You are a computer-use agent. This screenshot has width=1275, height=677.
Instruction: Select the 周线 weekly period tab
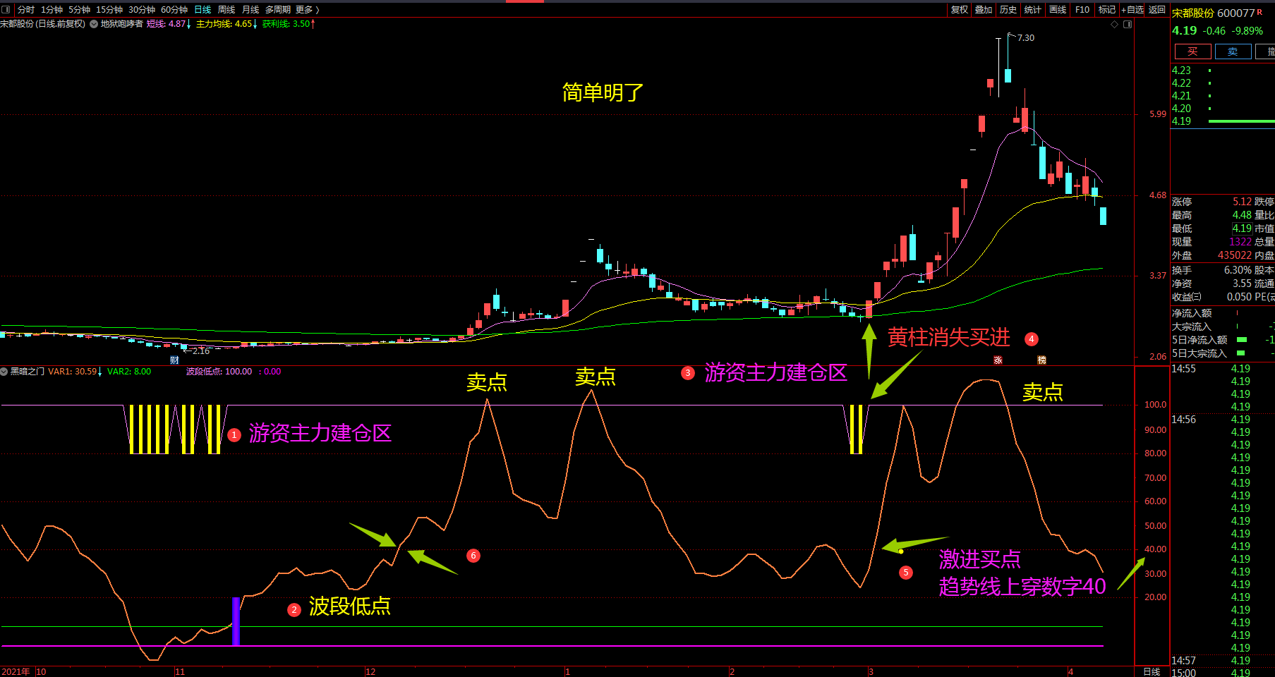pyautogui.click(x=226, y=9)
